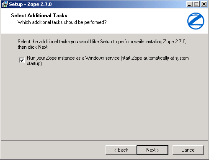Proceed with the Next button
The image size is (209, 160).
click(152, 150)
